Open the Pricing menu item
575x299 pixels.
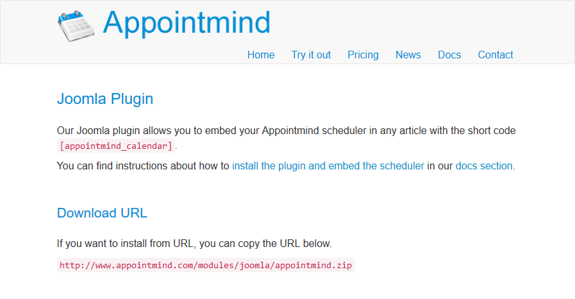click(x=363, y=55)
